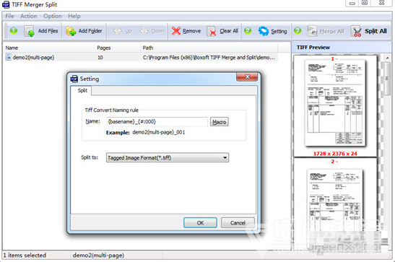Screen dimensions: 395x262
Task: Select the demo2(multi-page) file name
Action: [x=33, y=58]
